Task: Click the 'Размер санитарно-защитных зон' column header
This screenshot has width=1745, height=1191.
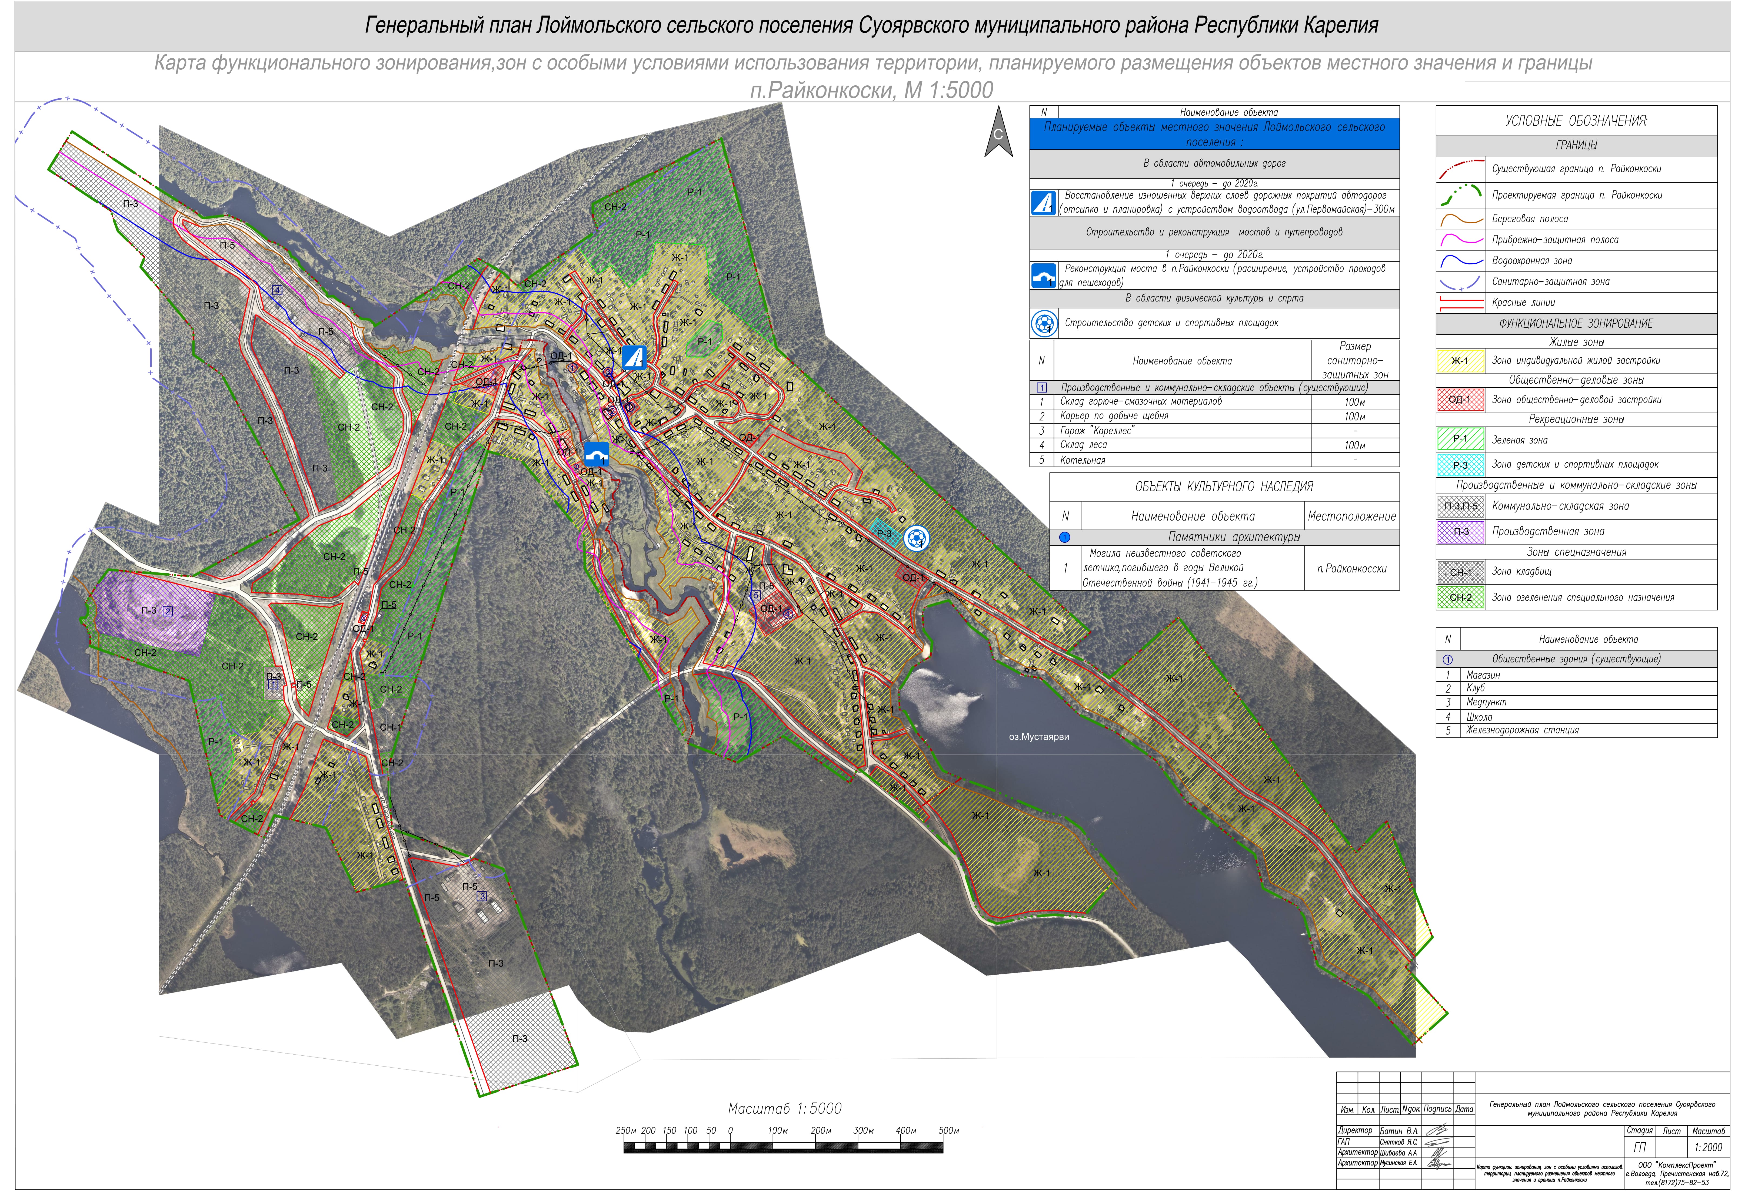Action: click(1355, 361)
